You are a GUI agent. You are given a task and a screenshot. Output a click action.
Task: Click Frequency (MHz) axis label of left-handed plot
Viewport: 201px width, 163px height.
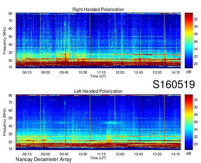click(4, 122)
